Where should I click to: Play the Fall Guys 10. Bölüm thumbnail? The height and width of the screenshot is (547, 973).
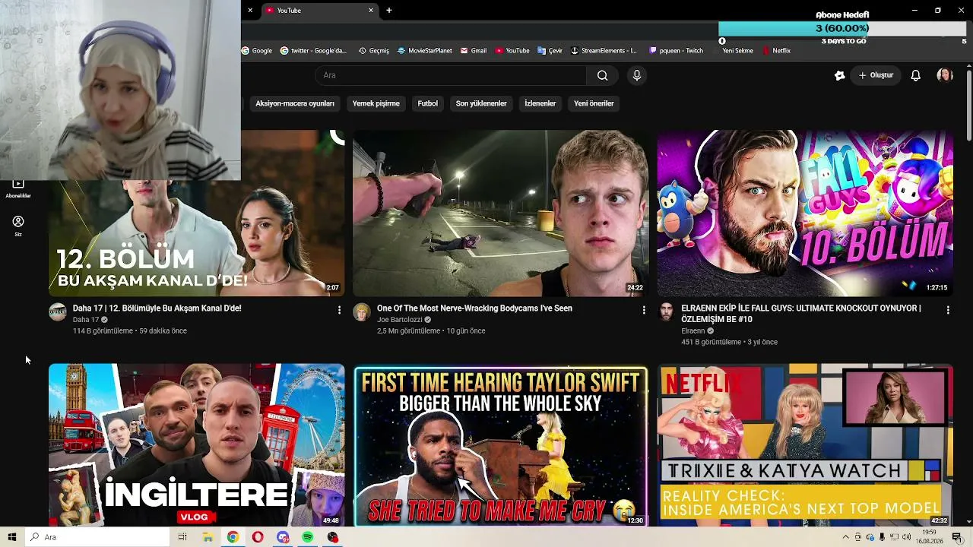click(804, 213)
